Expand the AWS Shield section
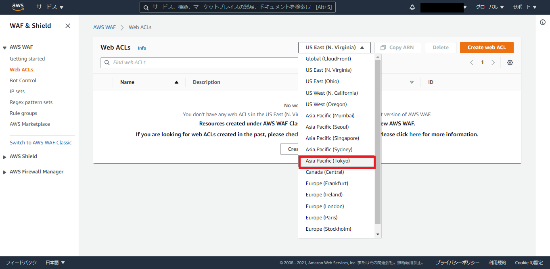 coord(4,157)
